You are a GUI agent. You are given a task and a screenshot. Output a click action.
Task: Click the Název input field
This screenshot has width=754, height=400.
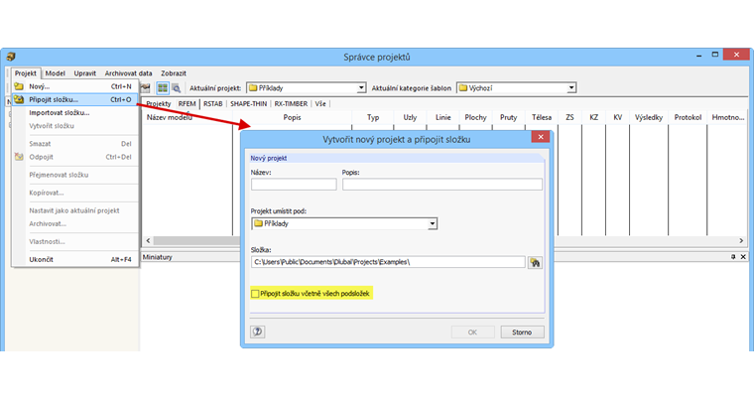click(x=294, y=185)
